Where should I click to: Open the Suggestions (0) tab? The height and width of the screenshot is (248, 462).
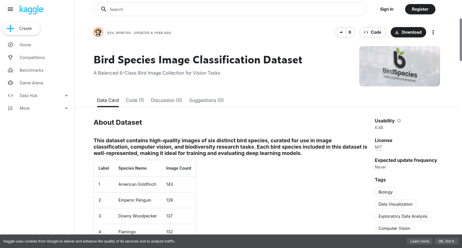(206, 100)
